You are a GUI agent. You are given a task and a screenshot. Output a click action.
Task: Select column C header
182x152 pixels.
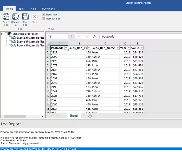click(105, 44)
